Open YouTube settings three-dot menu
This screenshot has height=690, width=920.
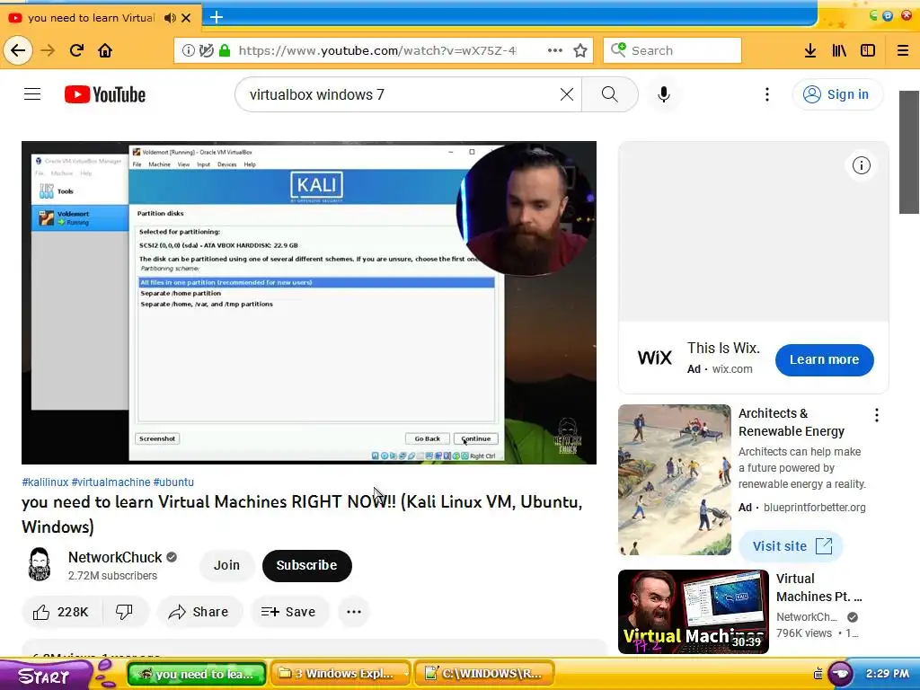[767, 94]
